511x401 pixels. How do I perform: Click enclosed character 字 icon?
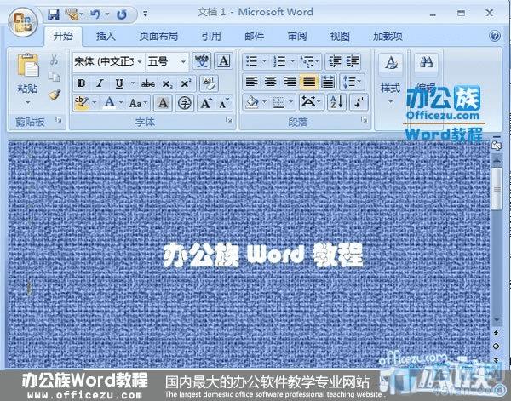(185, 103)
